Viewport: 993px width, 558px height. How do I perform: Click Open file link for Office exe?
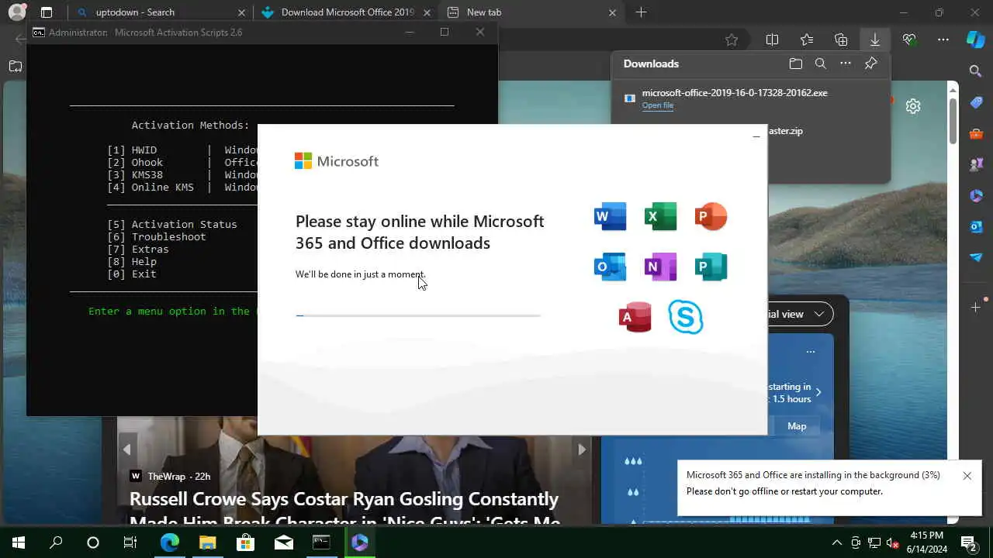(657, 105)
